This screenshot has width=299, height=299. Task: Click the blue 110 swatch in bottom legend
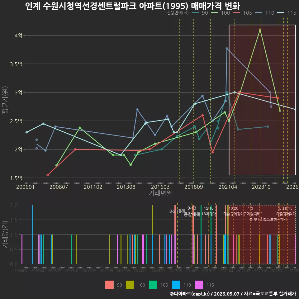[176, 285]
